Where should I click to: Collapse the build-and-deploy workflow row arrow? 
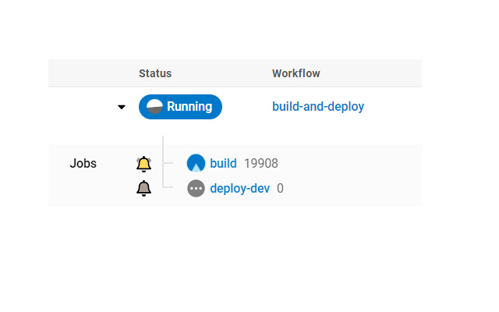tap(122, 107)
